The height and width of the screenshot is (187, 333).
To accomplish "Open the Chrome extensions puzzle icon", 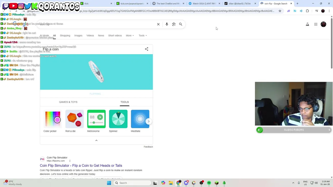I will click(x=308, y=11).
